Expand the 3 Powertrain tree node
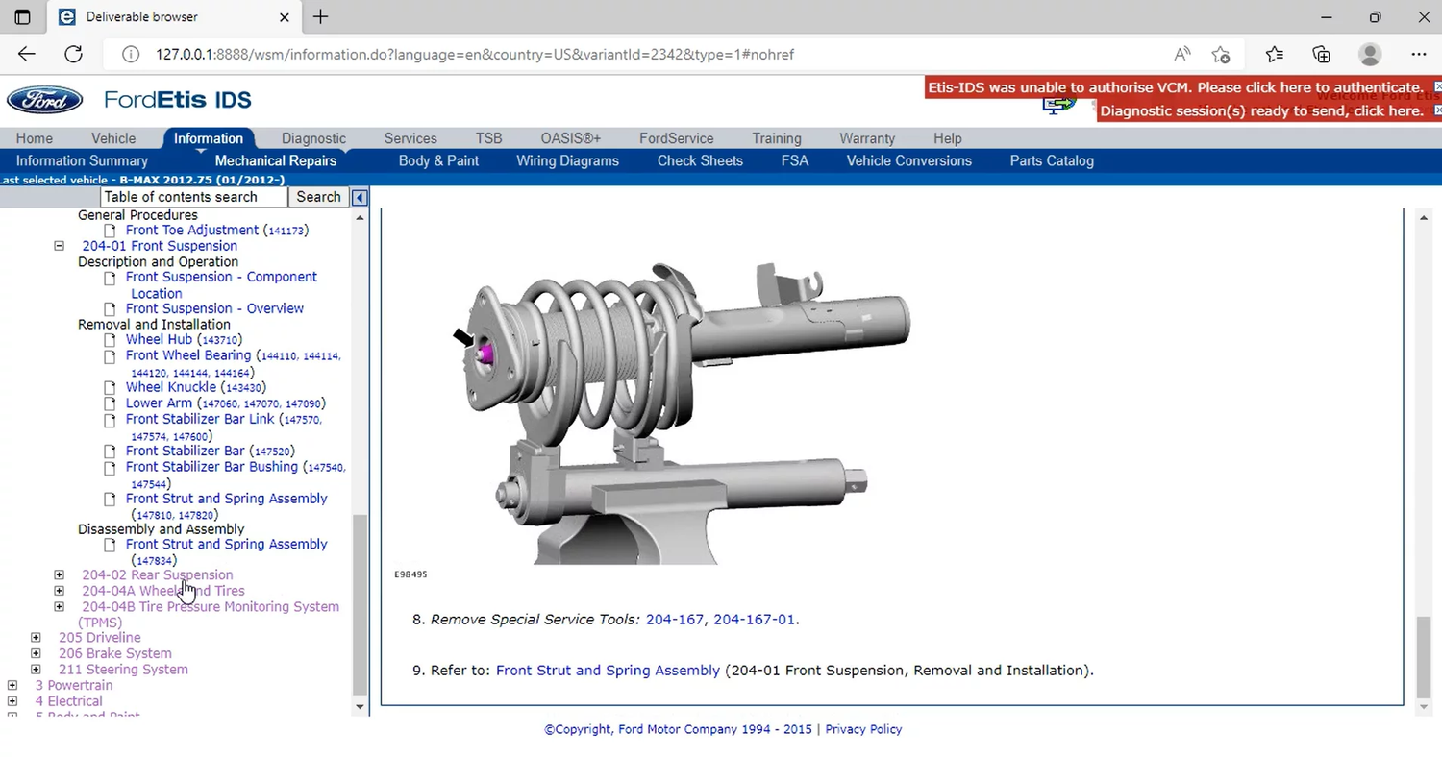The image size is (1442, 757). click(x=12, y=685)
